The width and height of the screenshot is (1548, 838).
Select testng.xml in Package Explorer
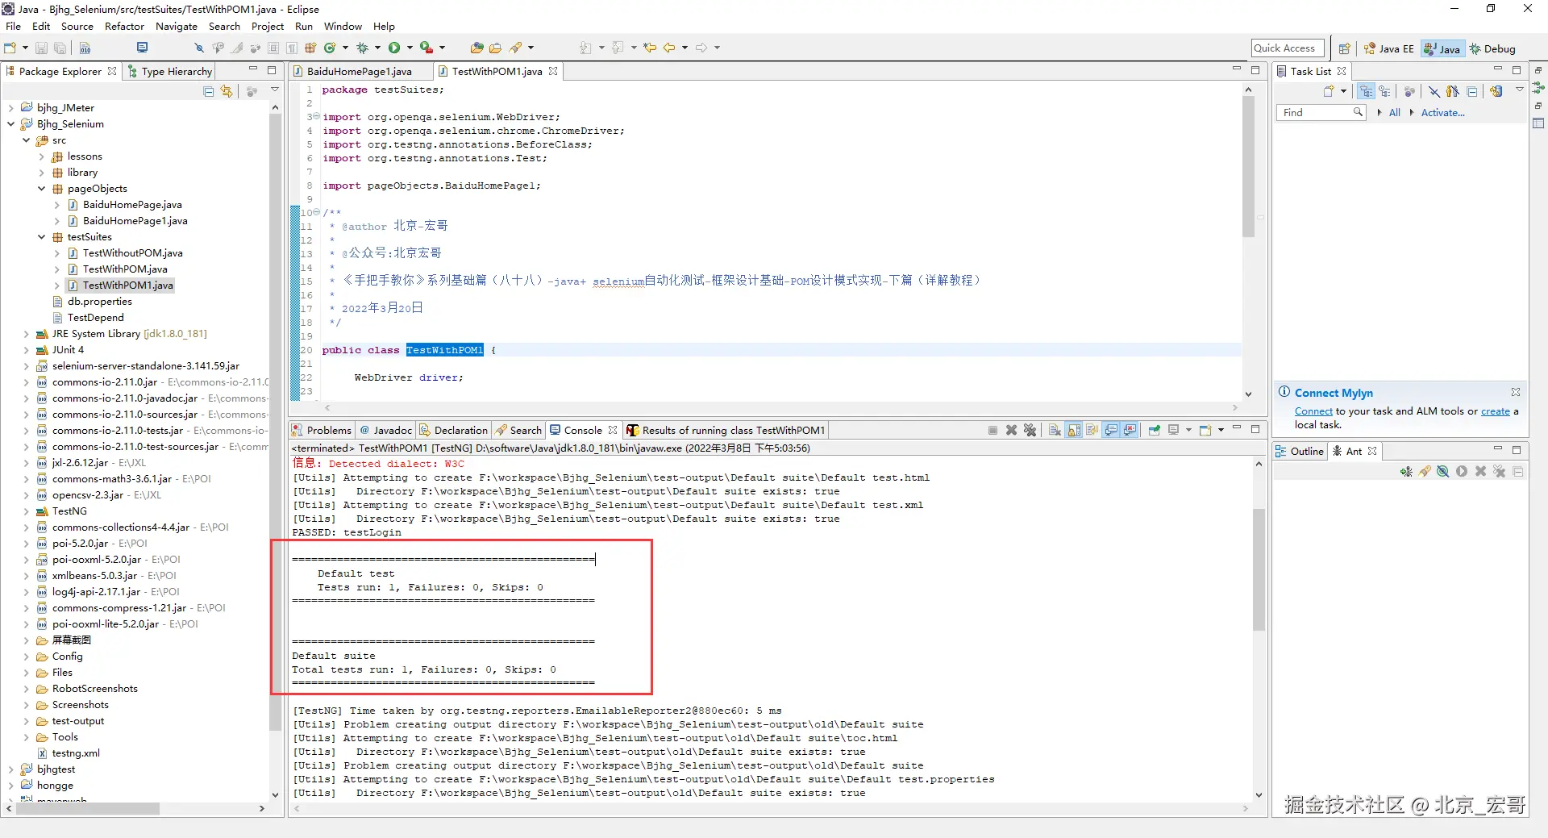click(76, 753)
